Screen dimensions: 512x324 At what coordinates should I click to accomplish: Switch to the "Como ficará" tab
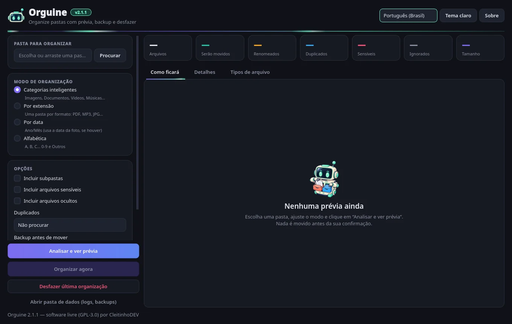(x=165, y=72)
